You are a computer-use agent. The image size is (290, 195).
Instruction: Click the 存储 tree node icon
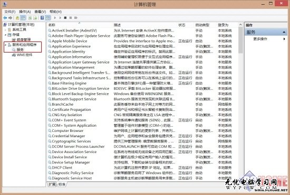point(9,35)
